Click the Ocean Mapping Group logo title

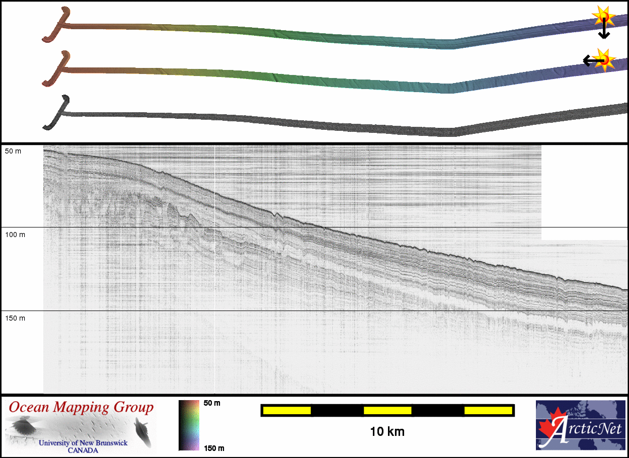tap(81, 407)
